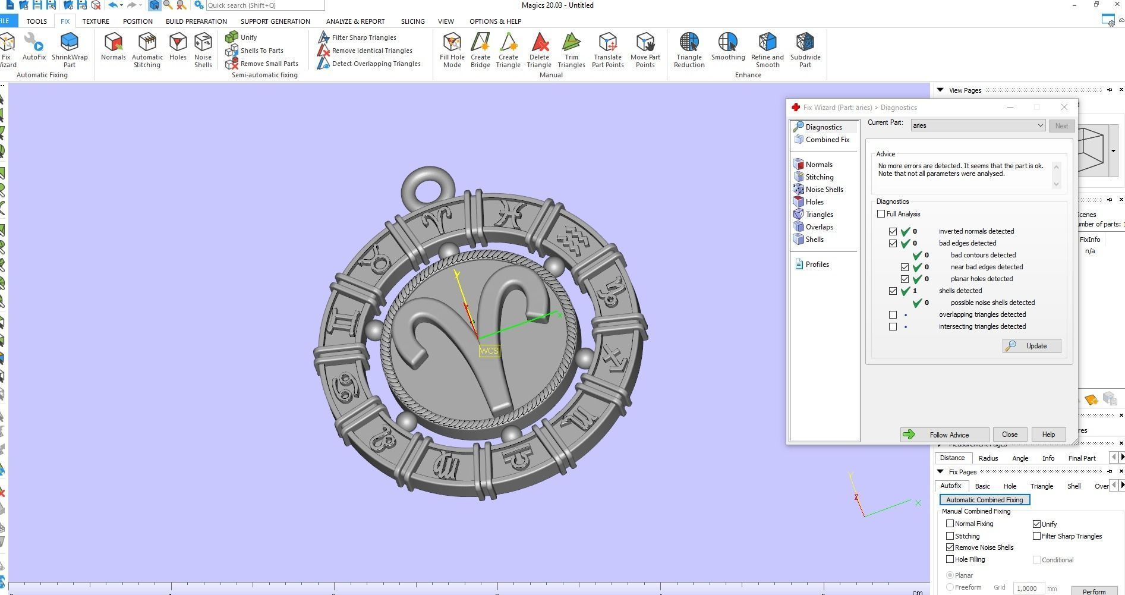Click the Quick search field
The height and width of the screenshot is (595, 1125).
point(265,5)
